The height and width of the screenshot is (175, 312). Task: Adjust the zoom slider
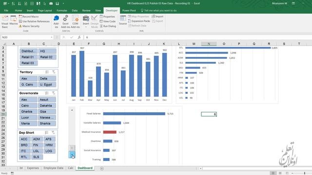304,173
